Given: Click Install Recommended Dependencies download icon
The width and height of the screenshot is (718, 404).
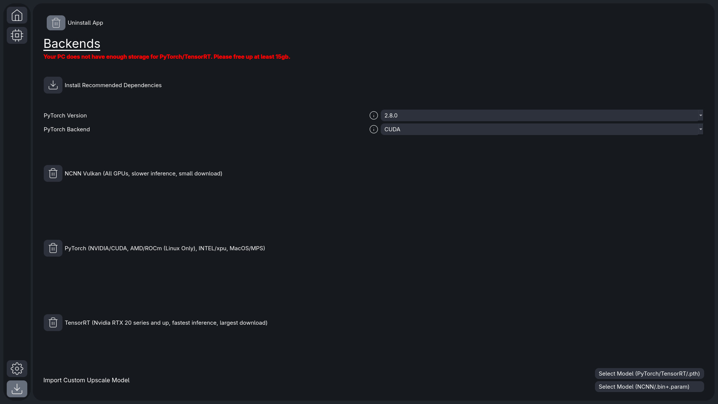Looking at the screenshot, I should point(53,85).
